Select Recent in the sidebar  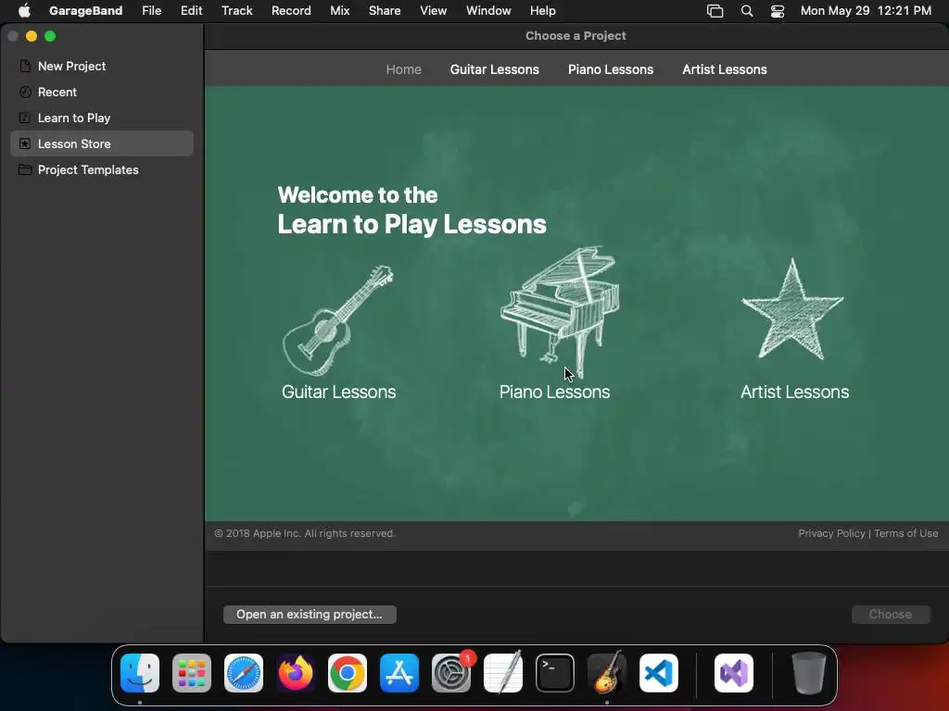(x=102, y=92)
